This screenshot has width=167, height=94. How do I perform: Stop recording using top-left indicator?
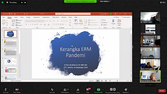pyautogui.click(x=25, y=3)
